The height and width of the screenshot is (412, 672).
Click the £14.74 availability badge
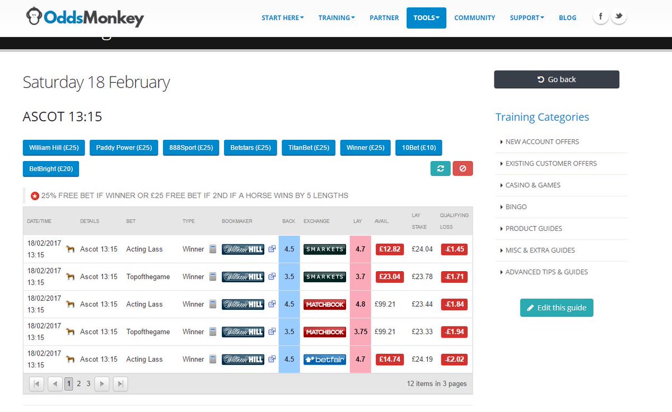pos(389,359)
